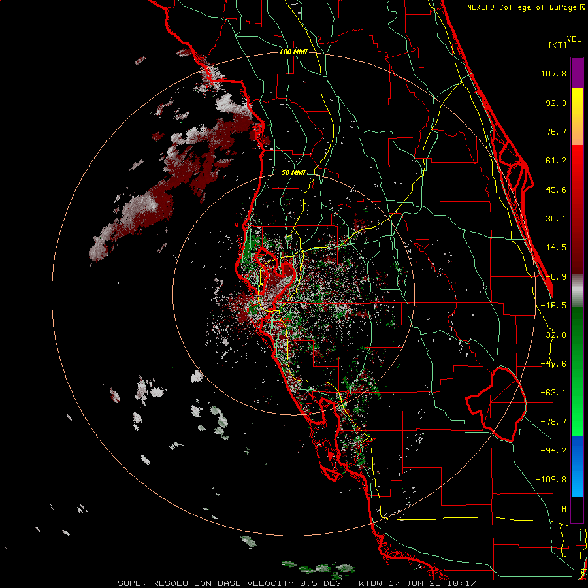Image resolution: width=588 pixels, height=588 pixels.
Task: Click the 100 NMI range ring label
Action: coord(293,52)
